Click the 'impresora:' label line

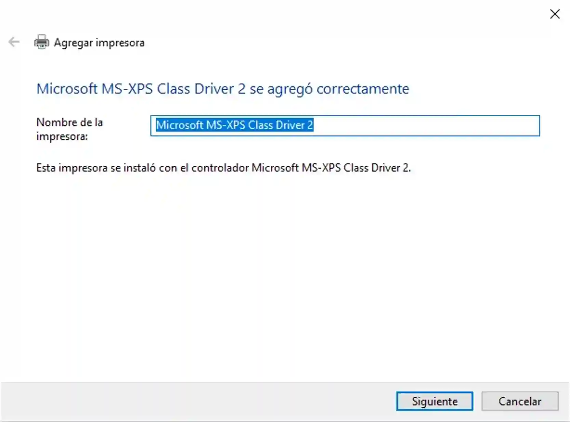tap(62, 136)
